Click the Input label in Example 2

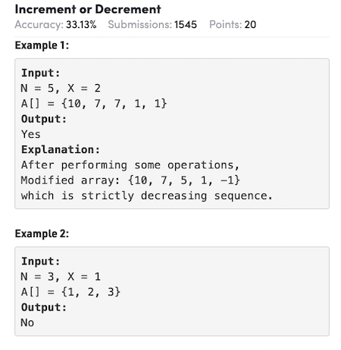[41, 261]
